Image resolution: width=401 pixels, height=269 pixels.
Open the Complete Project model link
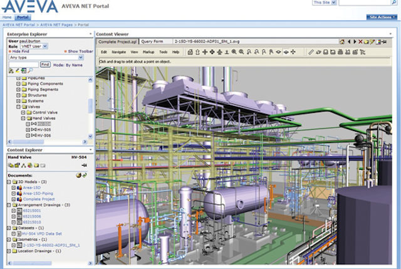point(39,199)
